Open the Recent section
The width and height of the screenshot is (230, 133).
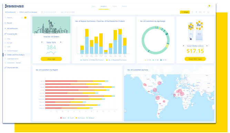[x=10, y=23]
